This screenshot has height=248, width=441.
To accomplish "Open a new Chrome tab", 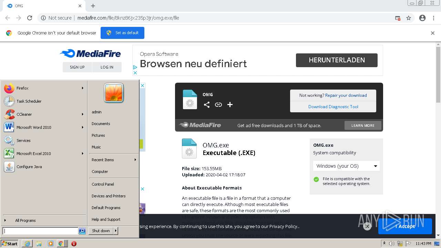I will [93, 6].
